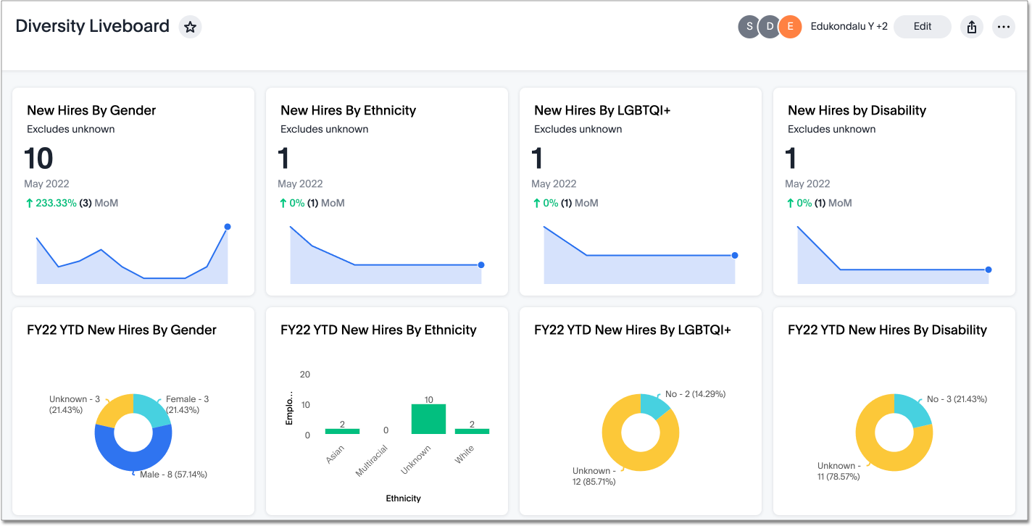Open the three-dot more options menu
The height and width of the screenshot is (526, 1032).
[1003, 28]
